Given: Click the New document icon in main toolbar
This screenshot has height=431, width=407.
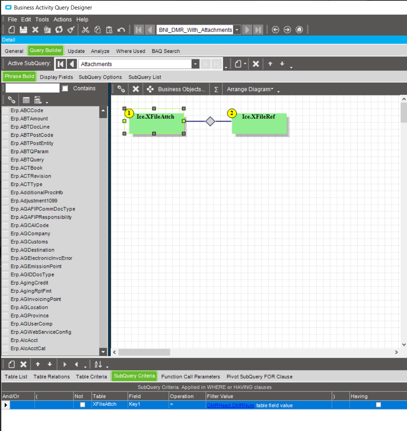Looking at the screenshot, I should click(x=12, y=30).
